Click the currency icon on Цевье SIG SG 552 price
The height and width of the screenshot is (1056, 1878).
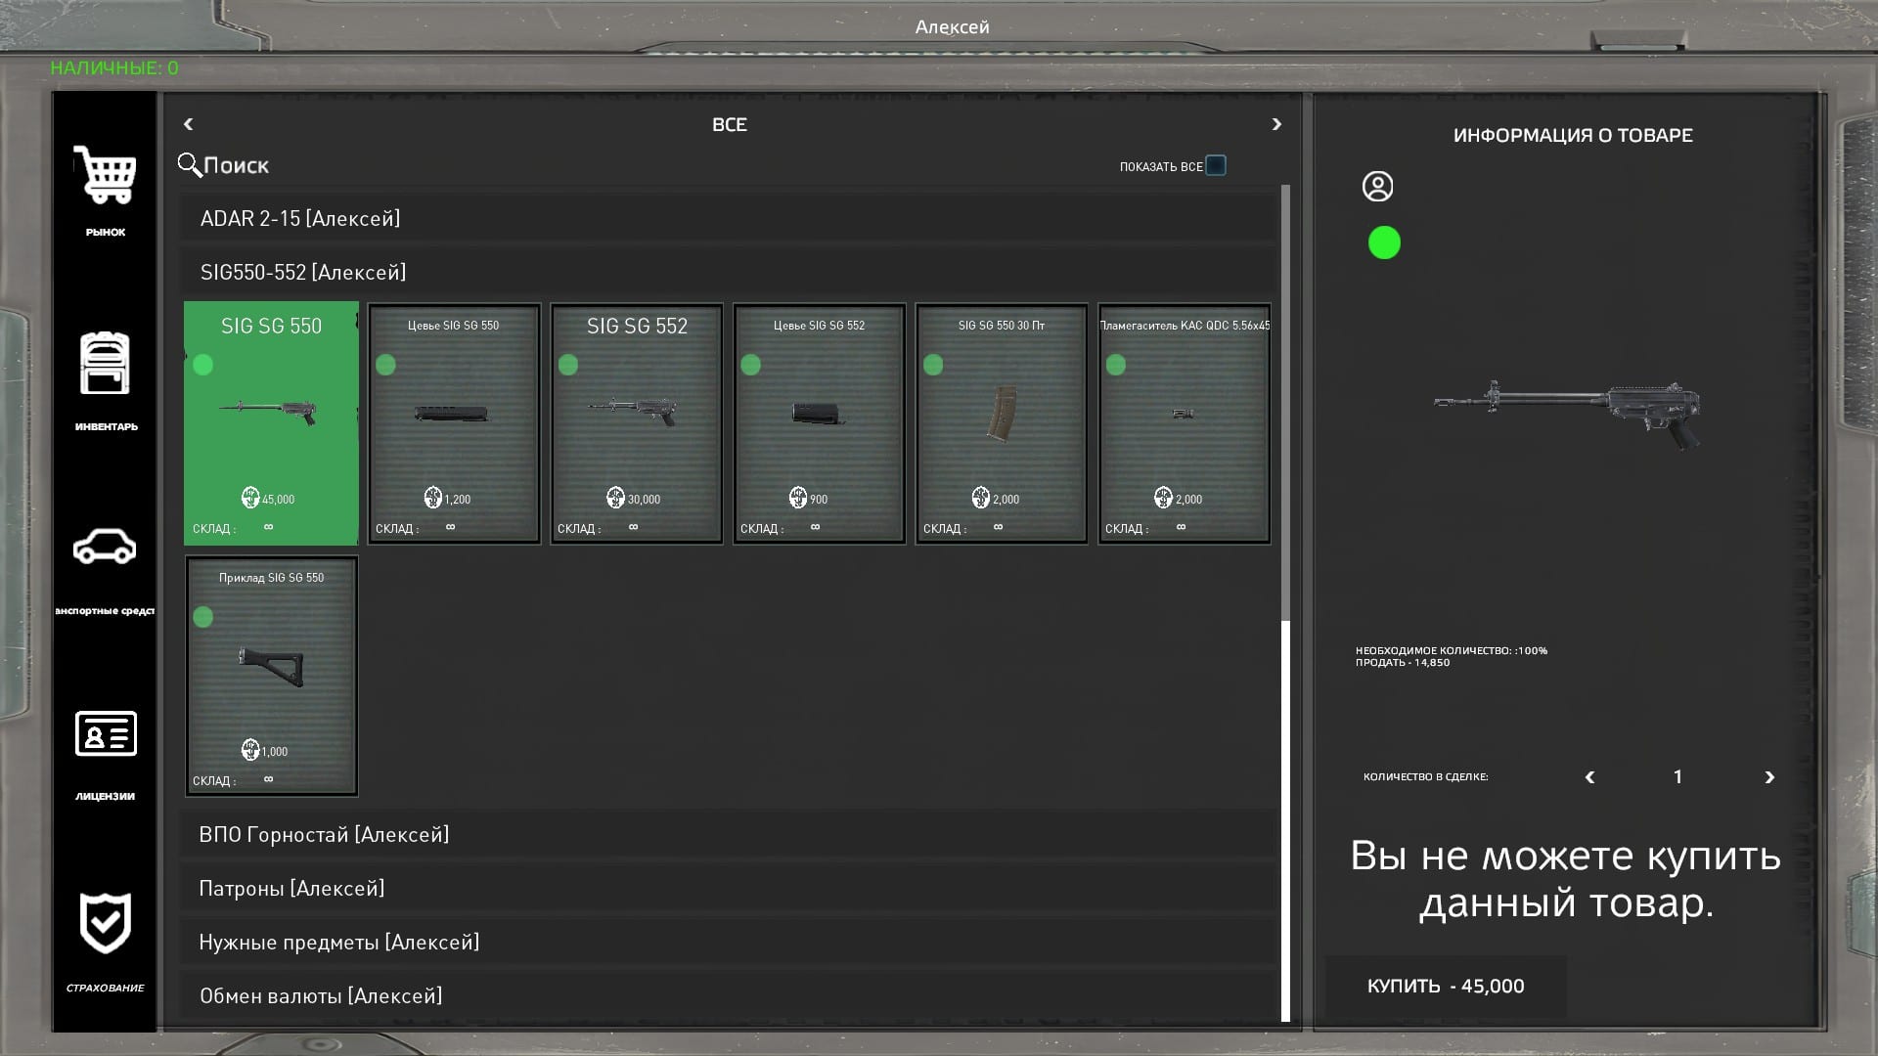pos(798,498)
